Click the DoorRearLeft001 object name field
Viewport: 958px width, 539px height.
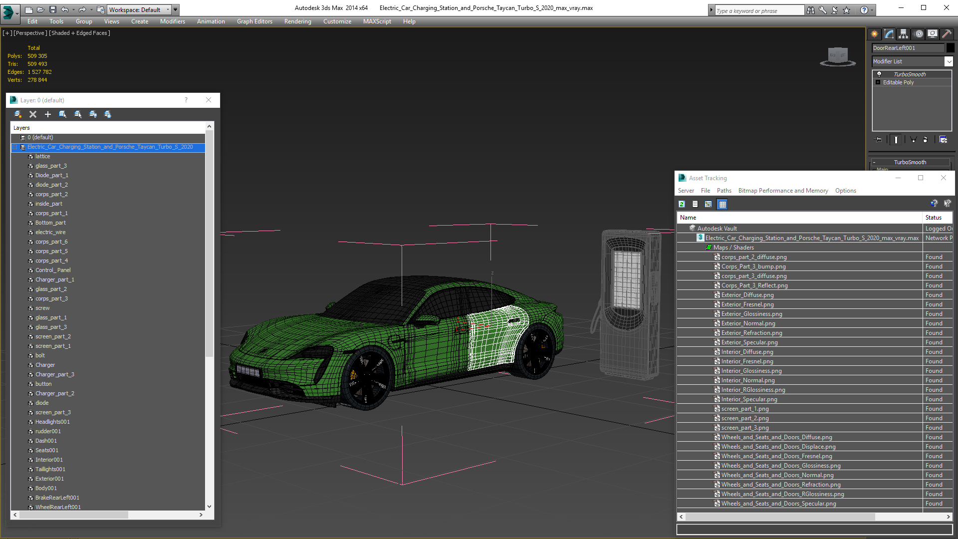[908, 48]
